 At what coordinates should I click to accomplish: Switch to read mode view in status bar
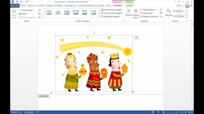(153, 112)
